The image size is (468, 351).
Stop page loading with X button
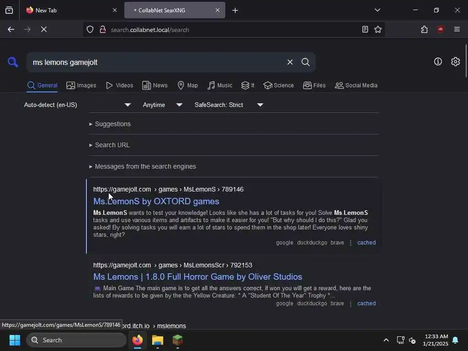44,29
